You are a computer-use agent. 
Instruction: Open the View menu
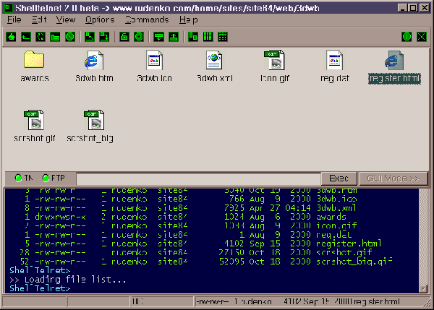pos(65,20)
